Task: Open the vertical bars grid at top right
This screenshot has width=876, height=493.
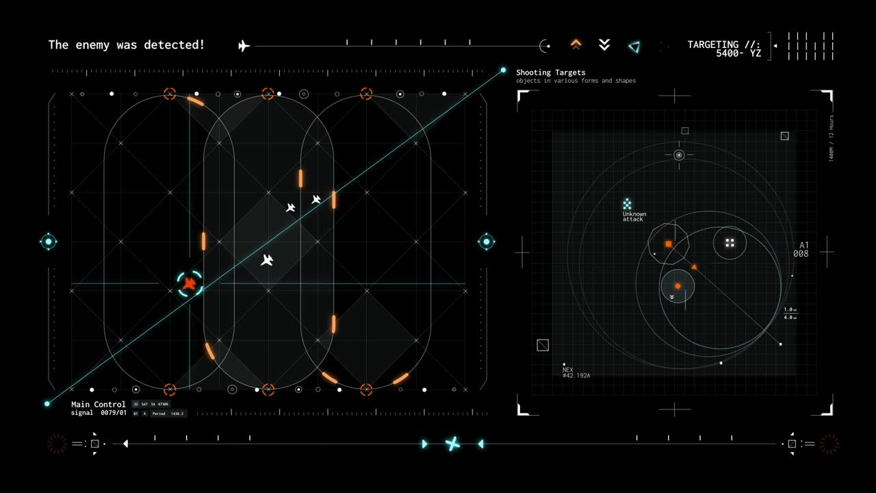Action: [x=811, y=47]
